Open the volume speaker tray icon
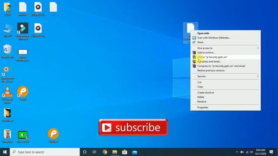This screenshot has width=278, height=156. [252, 152]
